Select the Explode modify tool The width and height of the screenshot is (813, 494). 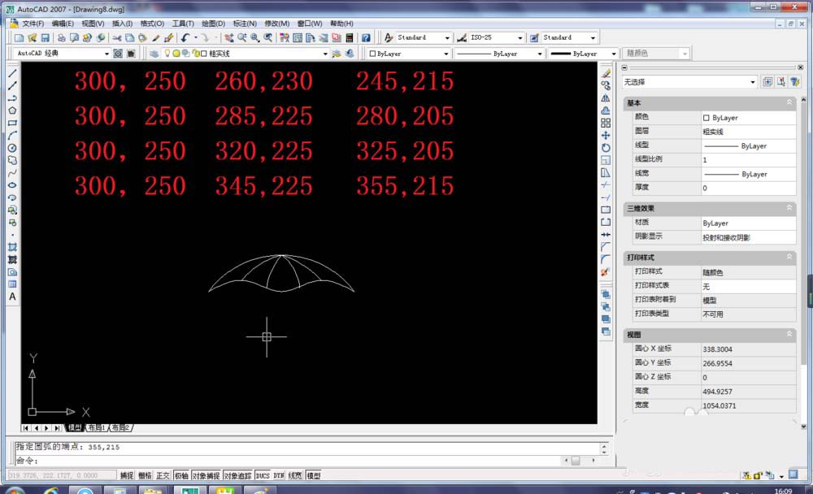point(606,272)
